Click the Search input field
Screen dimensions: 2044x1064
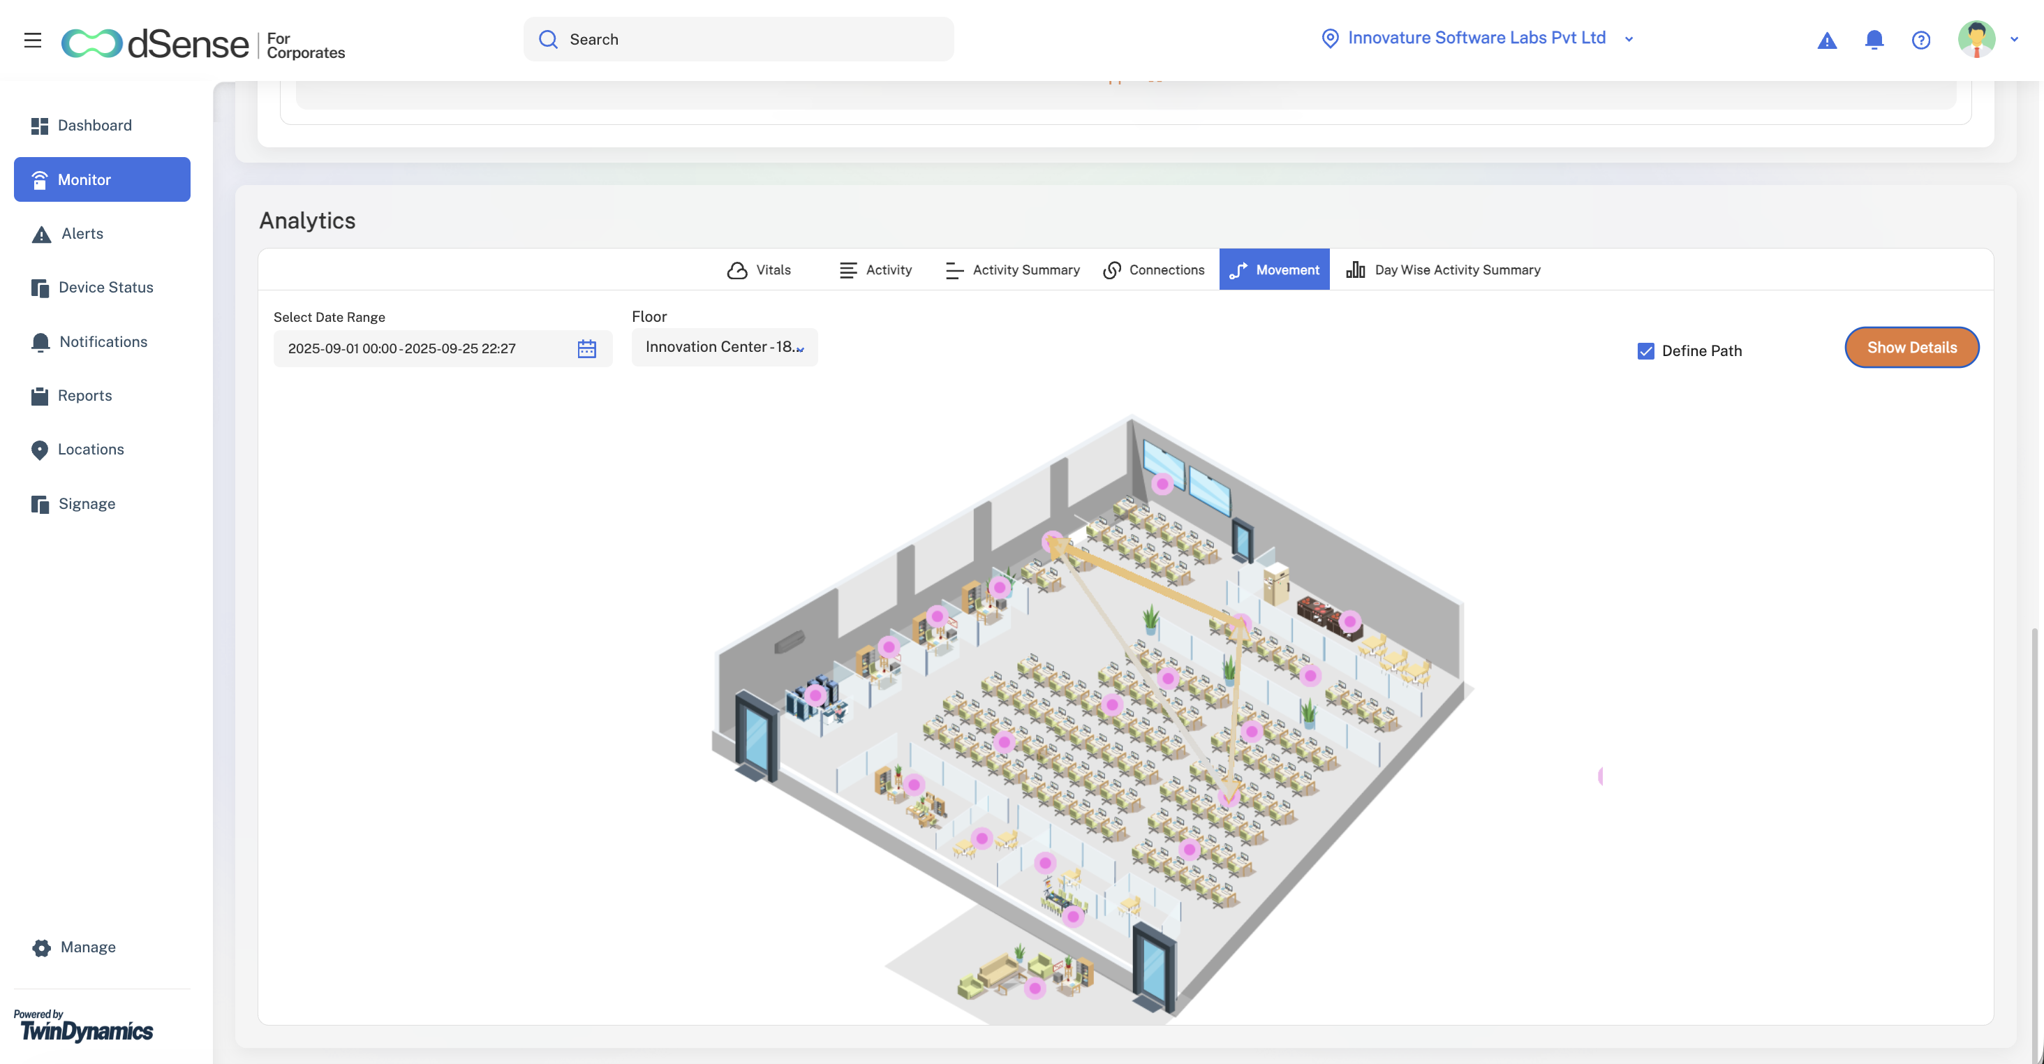click(738, 39)
